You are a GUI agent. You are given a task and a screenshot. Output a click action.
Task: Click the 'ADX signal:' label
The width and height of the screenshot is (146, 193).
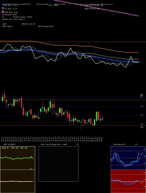tap(7, 26)
